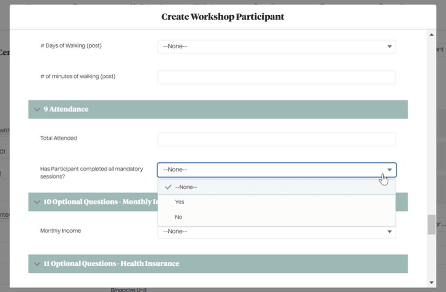Click dropdown arrow on Days of Walking field
The width and height of the screenshot is (446, 292).
[390, 46]
